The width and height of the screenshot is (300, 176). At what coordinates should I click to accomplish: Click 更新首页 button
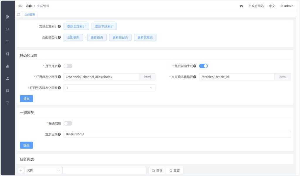97,37
